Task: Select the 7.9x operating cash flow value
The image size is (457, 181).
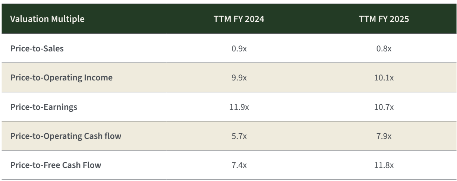Action: click(384, 136)
